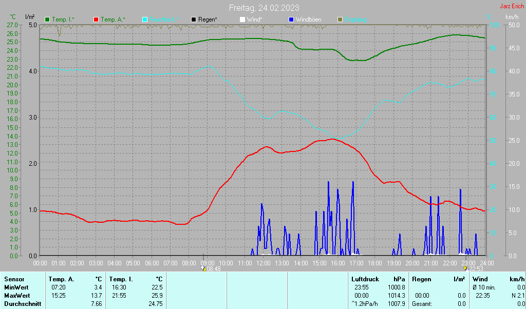Screen dimensions: 526x309
Task: Click the green Temp. I. legend swatch
Action: click(x=47, y=20)
